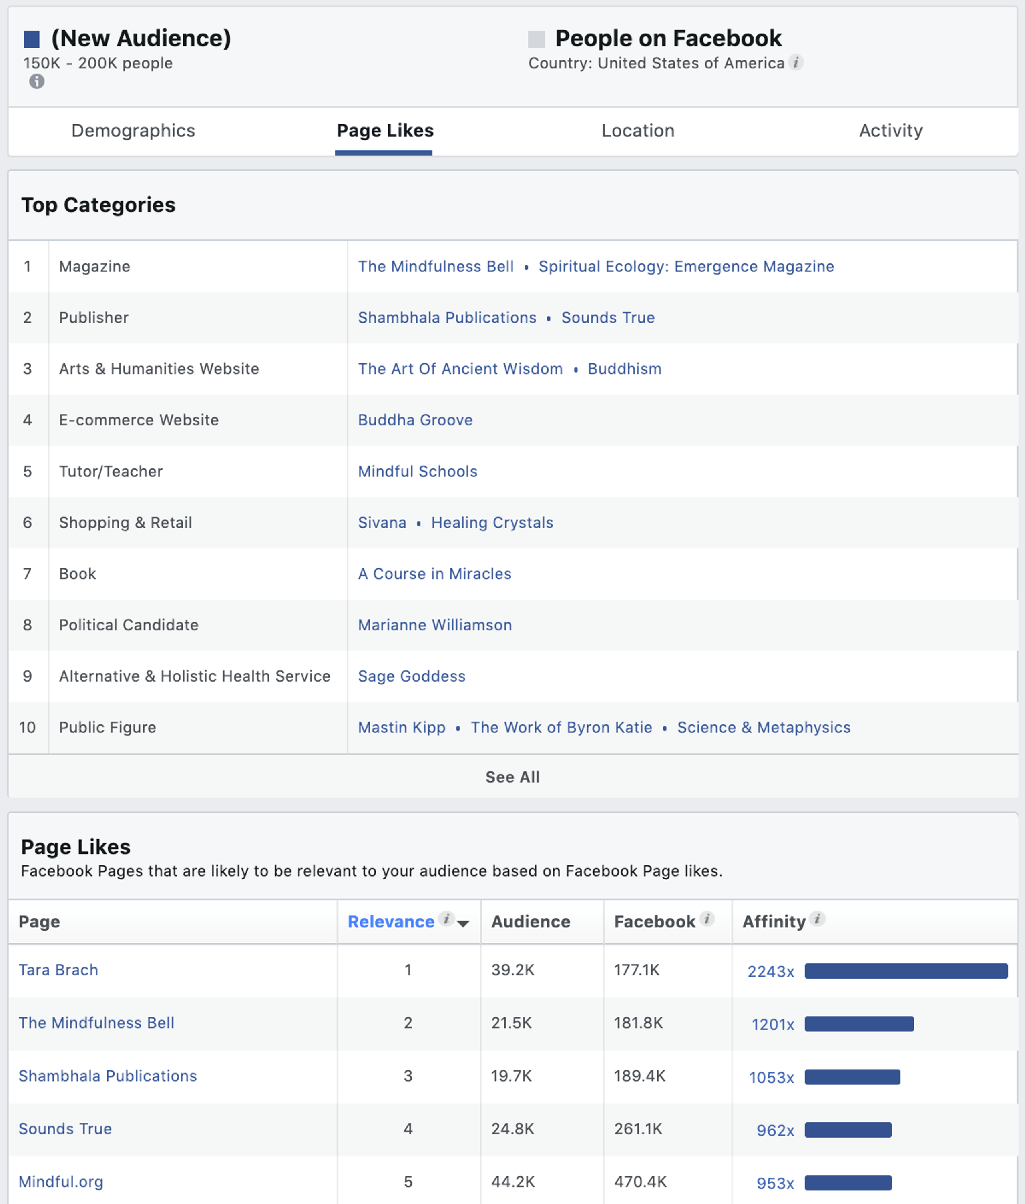Screen dimensions: 1025x1204
Task: Sort table by Relevance column
Action: coord(390,921)
